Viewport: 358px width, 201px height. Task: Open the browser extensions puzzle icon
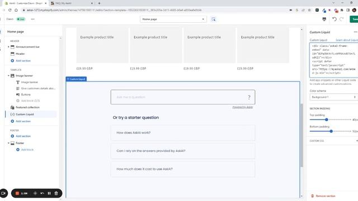tap(342, 10)
